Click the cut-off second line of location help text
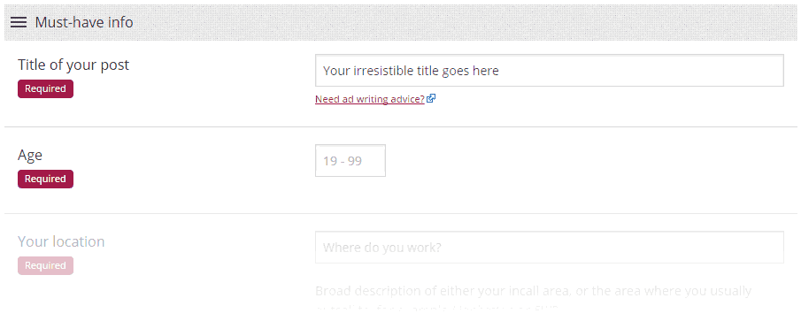The width and height of the screenshot is (801, 321). (x=437, y=309)
